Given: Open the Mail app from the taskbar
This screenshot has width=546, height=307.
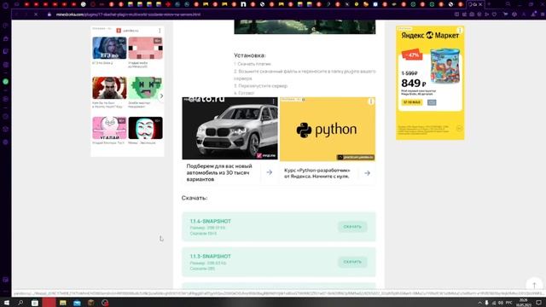Looking at the screenshot, I should tap(77, 303).
